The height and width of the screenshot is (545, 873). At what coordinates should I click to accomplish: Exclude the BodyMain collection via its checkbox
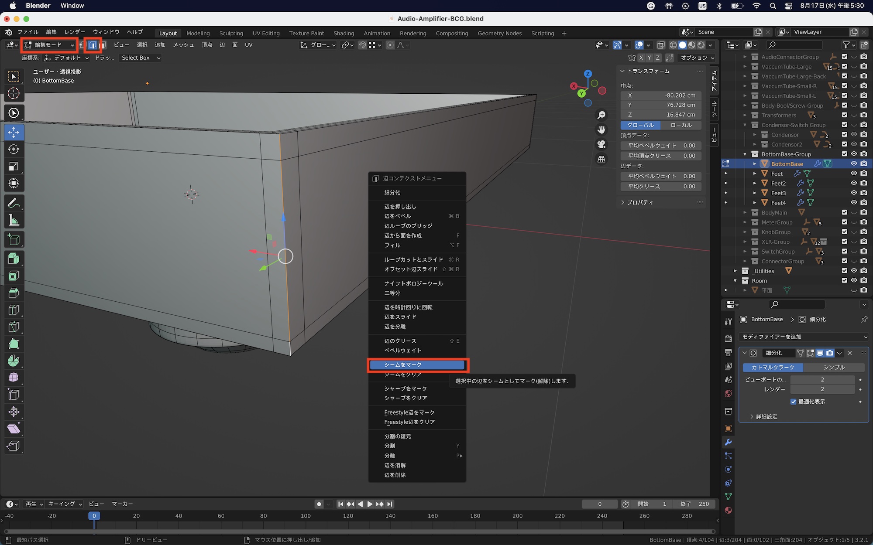coord(844,212)
